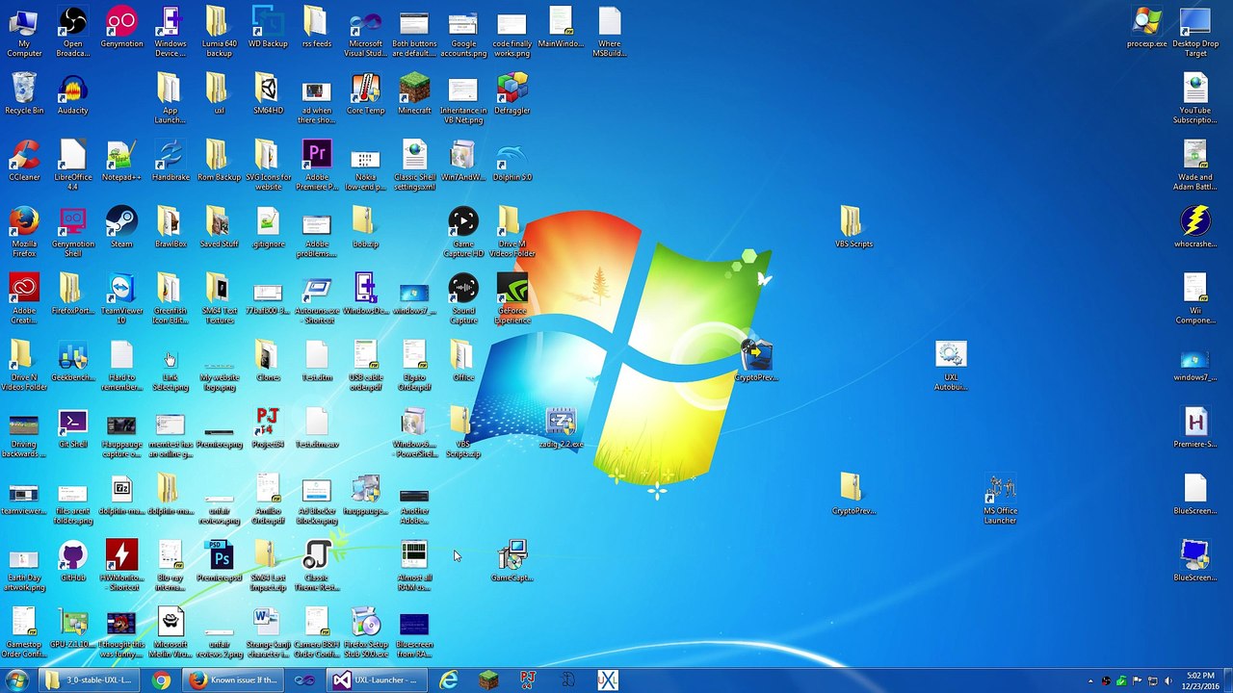Launch Open Broadcaster Software from desktop
The height and width of the screenshot is (693, 1233).
pyautogui.click(x=73, y=32)
